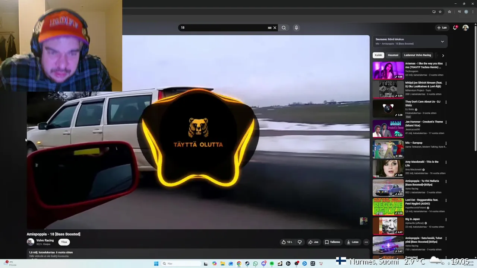477x268 pixels.
Task: Open the on-screen keyboard icon in search box
Action: [270, 28]
